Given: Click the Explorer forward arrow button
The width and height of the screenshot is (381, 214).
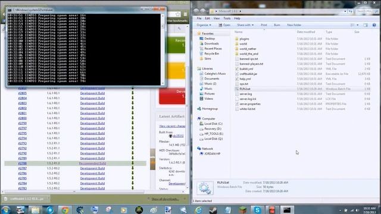Looking at the screenshot, I should [x=203, y=11].
